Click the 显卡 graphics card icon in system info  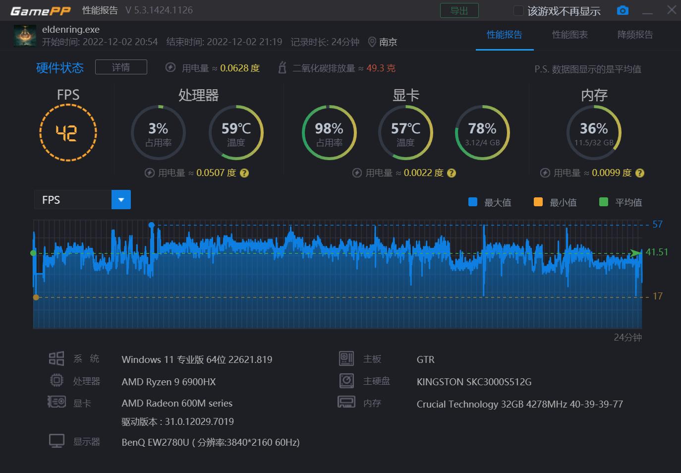click(x=57, y=402)
